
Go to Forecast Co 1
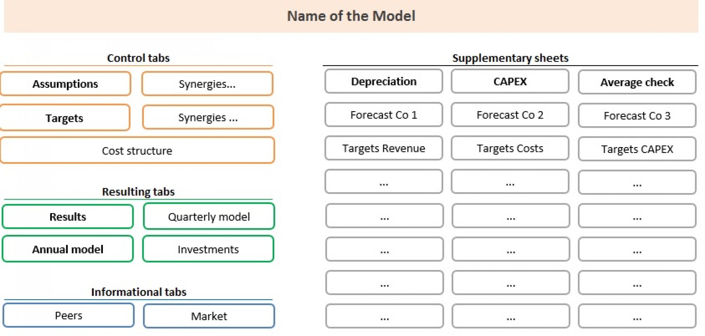point(384,115)
